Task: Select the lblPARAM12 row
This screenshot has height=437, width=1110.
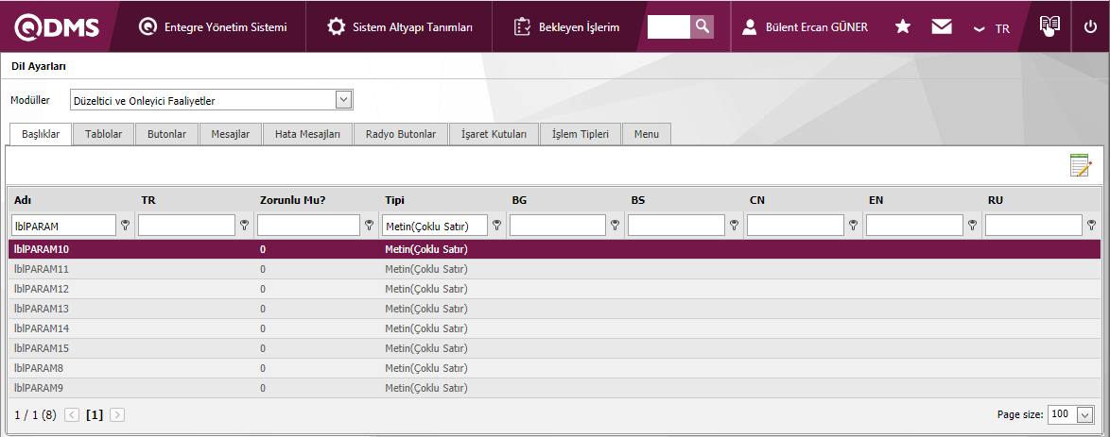Action: pos(42,289)
